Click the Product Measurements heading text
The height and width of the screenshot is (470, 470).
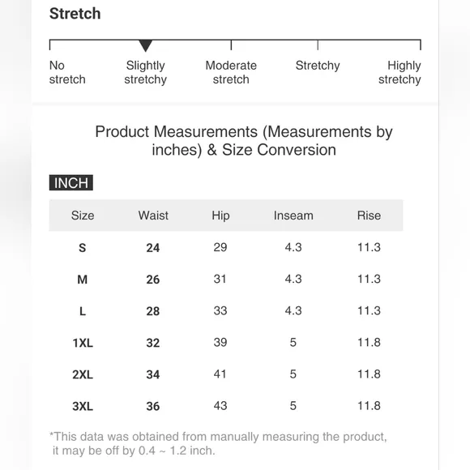click(244, 140)
